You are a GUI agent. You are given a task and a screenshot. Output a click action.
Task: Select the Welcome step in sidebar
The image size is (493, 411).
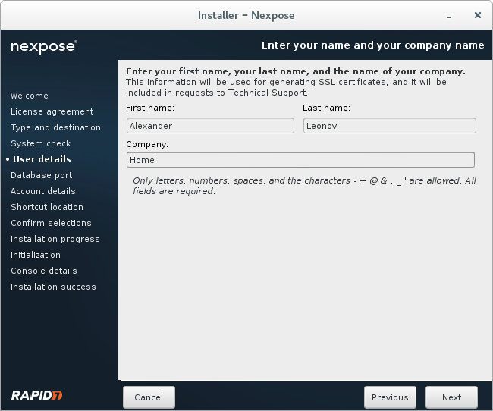[x=30, y=96]
